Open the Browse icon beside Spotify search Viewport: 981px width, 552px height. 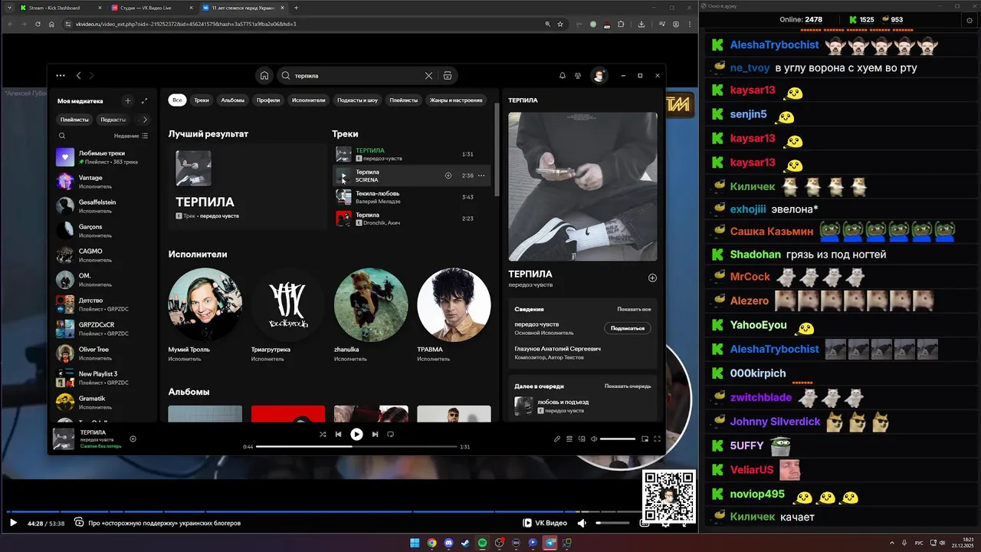click(448, 76)
